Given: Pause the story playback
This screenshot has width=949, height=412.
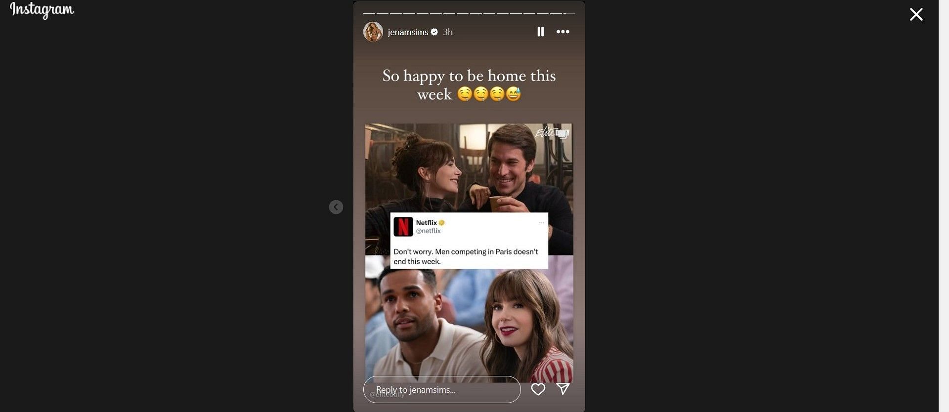Looking at the screenshot, I should click(540, 32).
